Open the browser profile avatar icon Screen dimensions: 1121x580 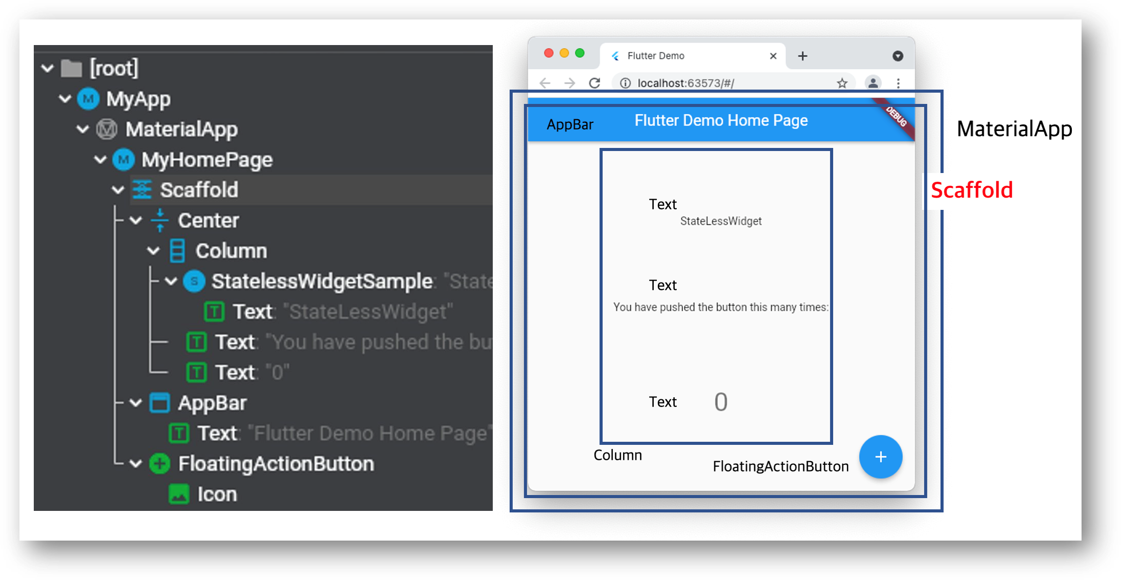click(873, 83)
